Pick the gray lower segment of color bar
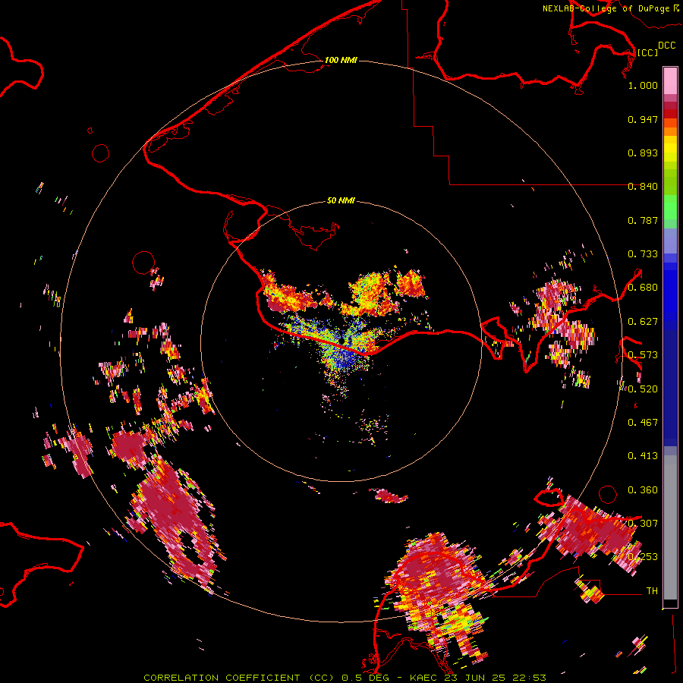The image size is (683, 683). tap(670, 527)
